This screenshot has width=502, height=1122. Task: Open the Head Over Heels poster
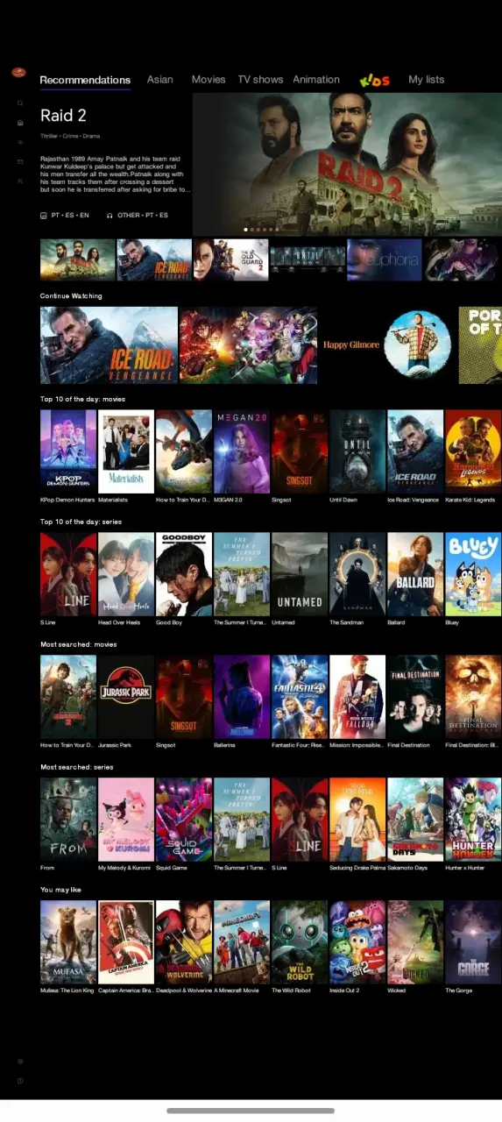pos(126,574)
